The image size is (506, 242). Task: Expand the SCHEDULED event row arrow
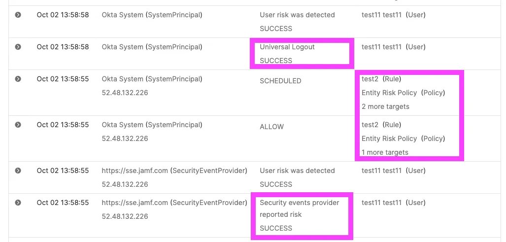pyautogui.click(x=18, y=79)
